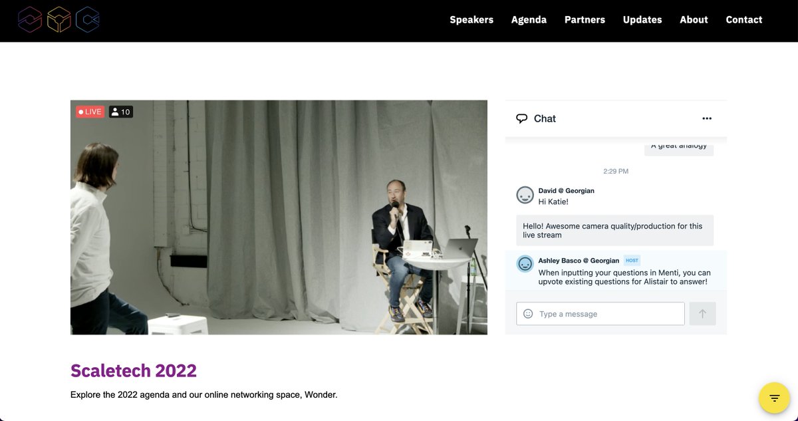Click the 'Awesome camera quality' chat message
The image size is (798, 421).
pyautogui.click(x=615, y=231)
